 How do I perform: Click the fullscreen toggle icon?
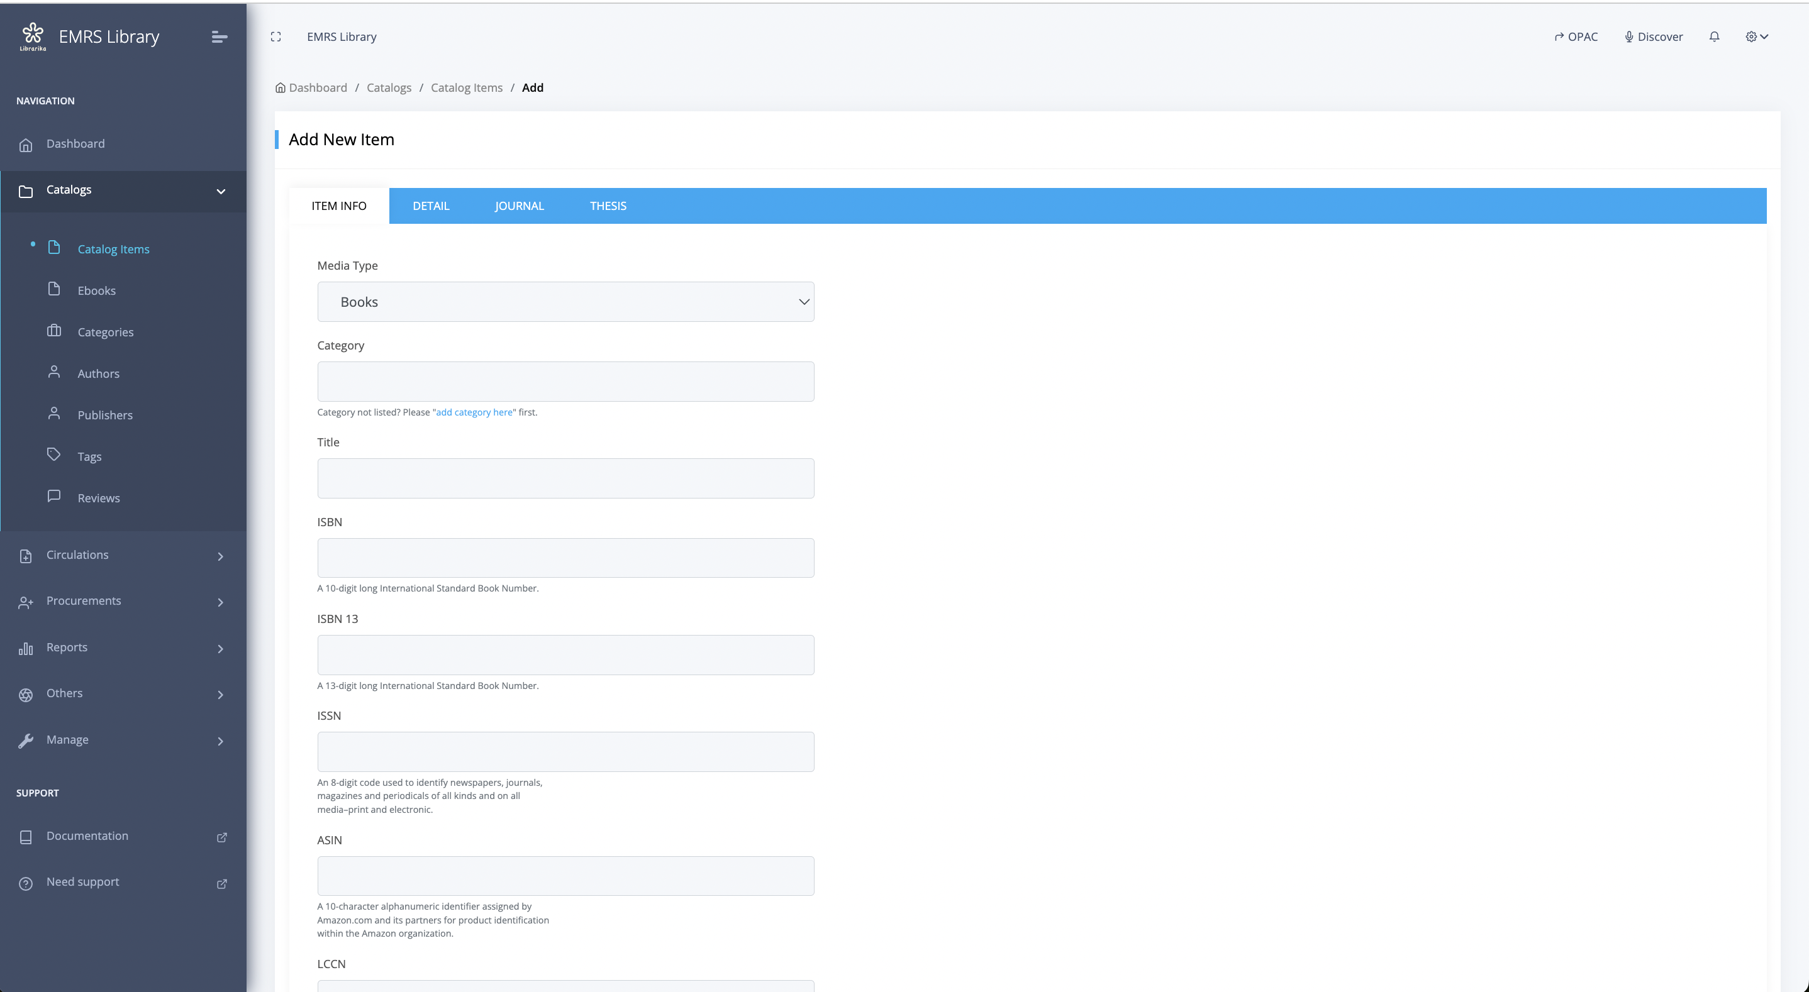tap(276, 36)
